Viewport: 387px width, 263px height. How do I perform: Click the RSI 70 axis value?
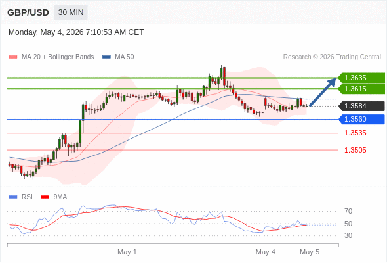click(x=348, y=211)
